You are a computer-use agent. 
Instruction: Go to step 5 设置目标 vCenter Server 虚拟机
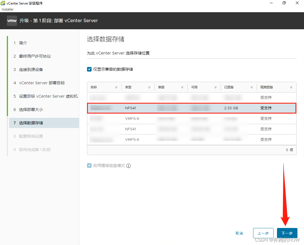[x=46, y=96]
